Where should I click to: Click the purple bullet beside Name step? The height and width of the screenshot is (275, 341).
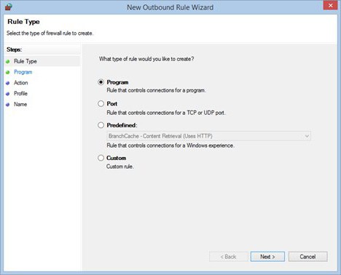(x=8, y=105)
